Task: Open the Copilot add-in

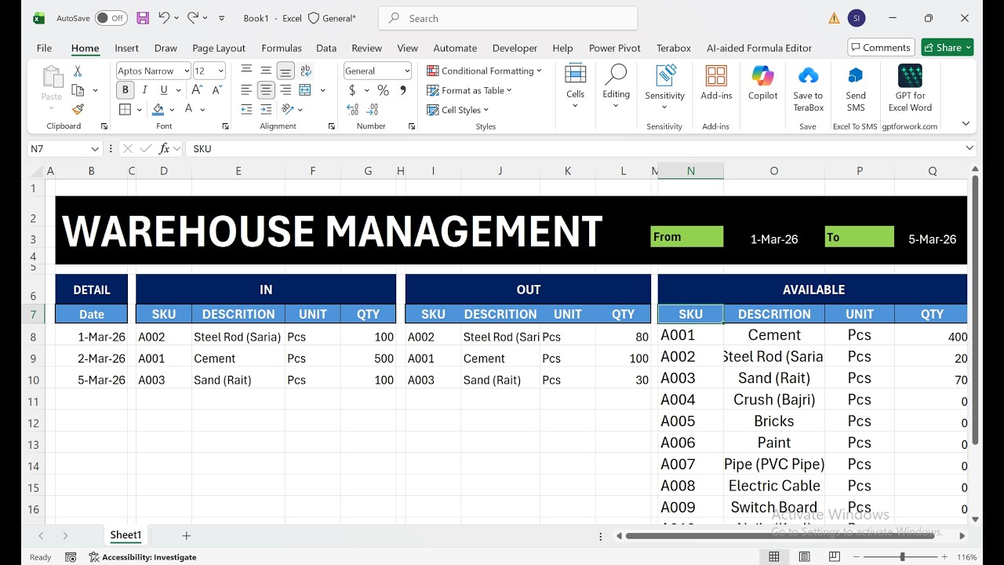Action: [x=762, y=84]
